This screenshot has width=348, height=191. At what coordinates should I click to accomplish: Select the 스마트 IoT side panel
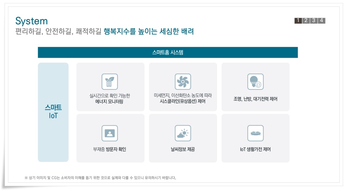(x=53, y=112)
